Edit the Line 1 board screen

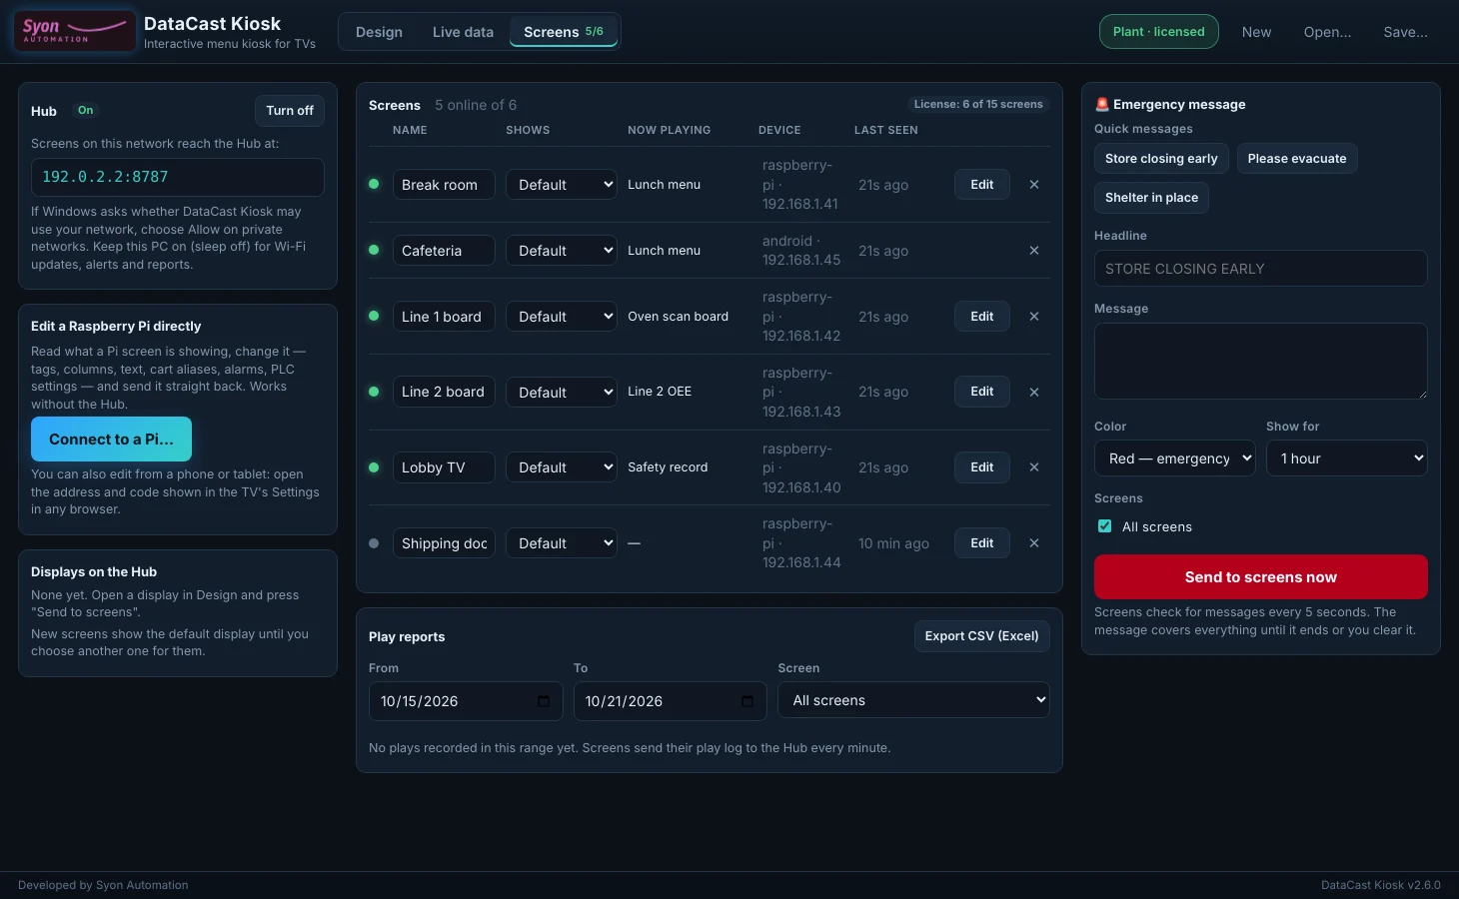(982, 317)
